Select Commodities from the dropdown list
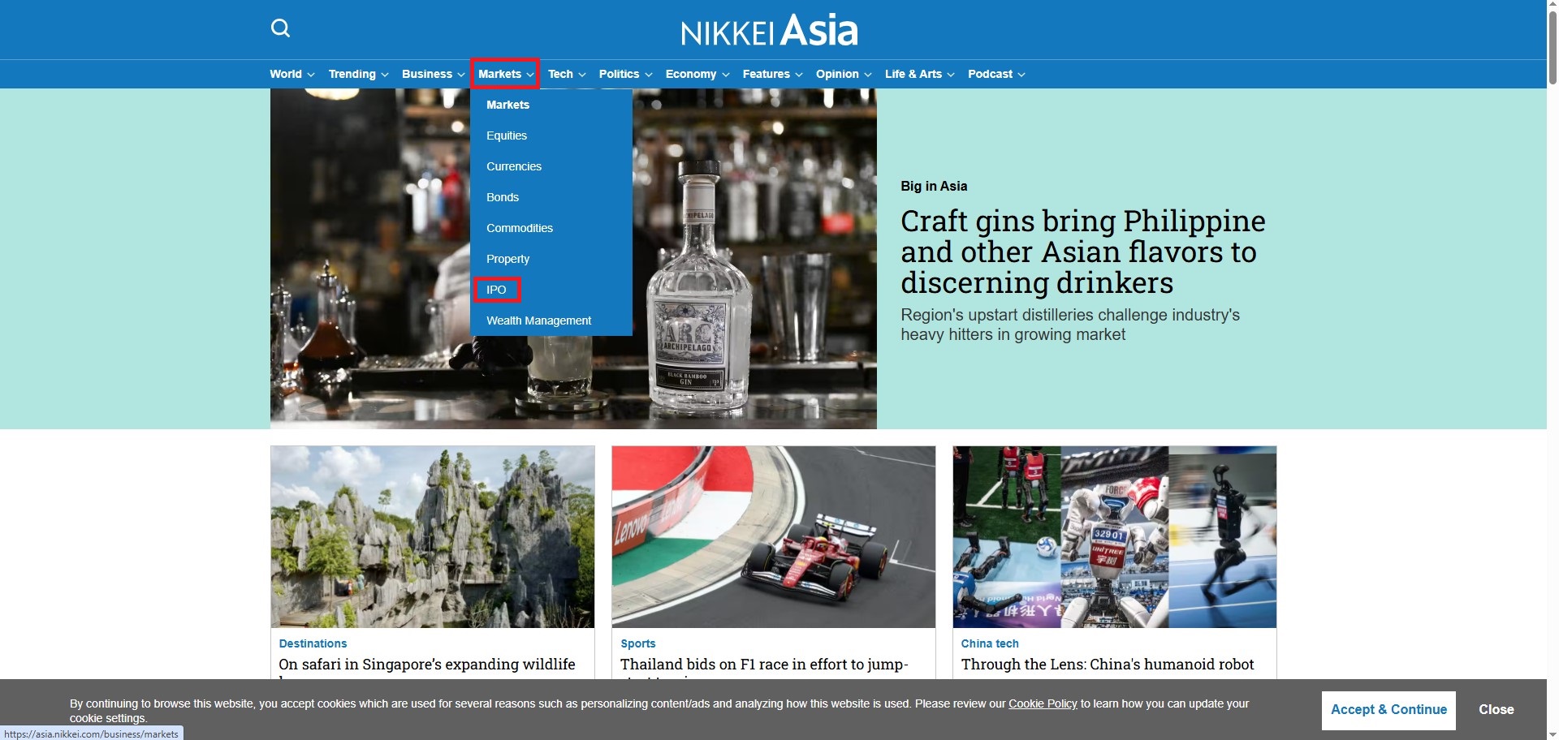This screenshot has width=1559, height=740. pos(520,228)
